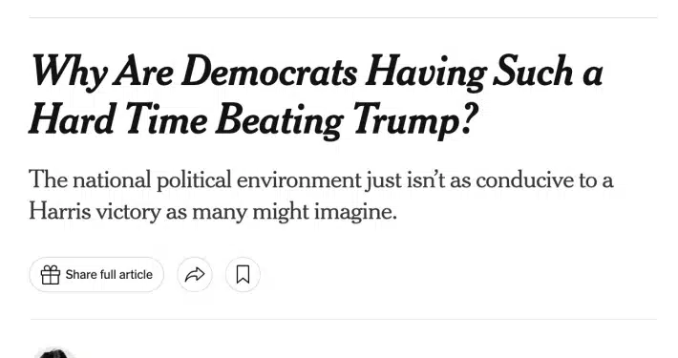Click the headline "Why Are Democrats Having Such a"
The height and width of the screenshot is (358, 678).
coord(316,73)
